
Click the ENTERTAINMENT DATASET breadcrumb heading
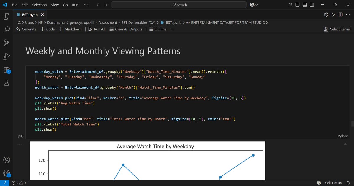227,22
